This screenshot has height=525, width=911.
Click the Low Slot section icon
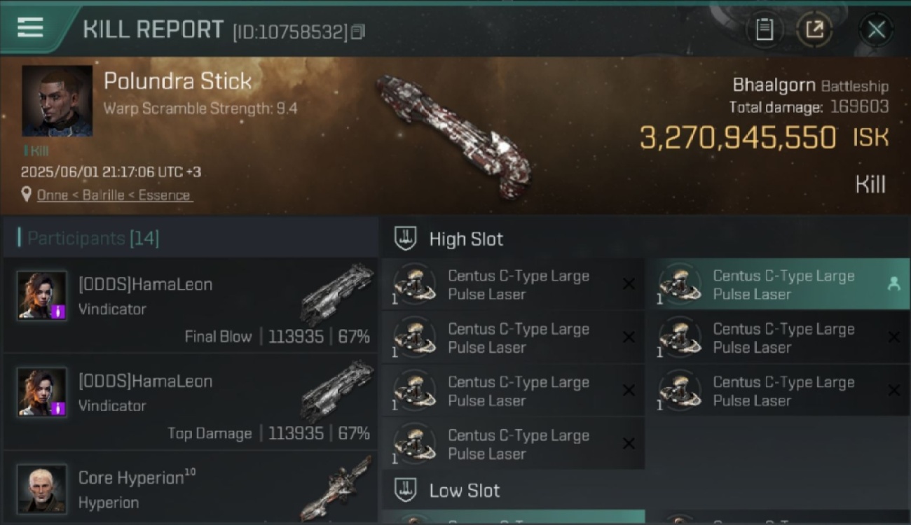point(406,490)
